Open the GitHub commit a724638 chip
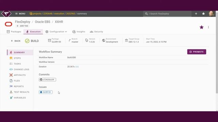 click(x=47, y=80)
